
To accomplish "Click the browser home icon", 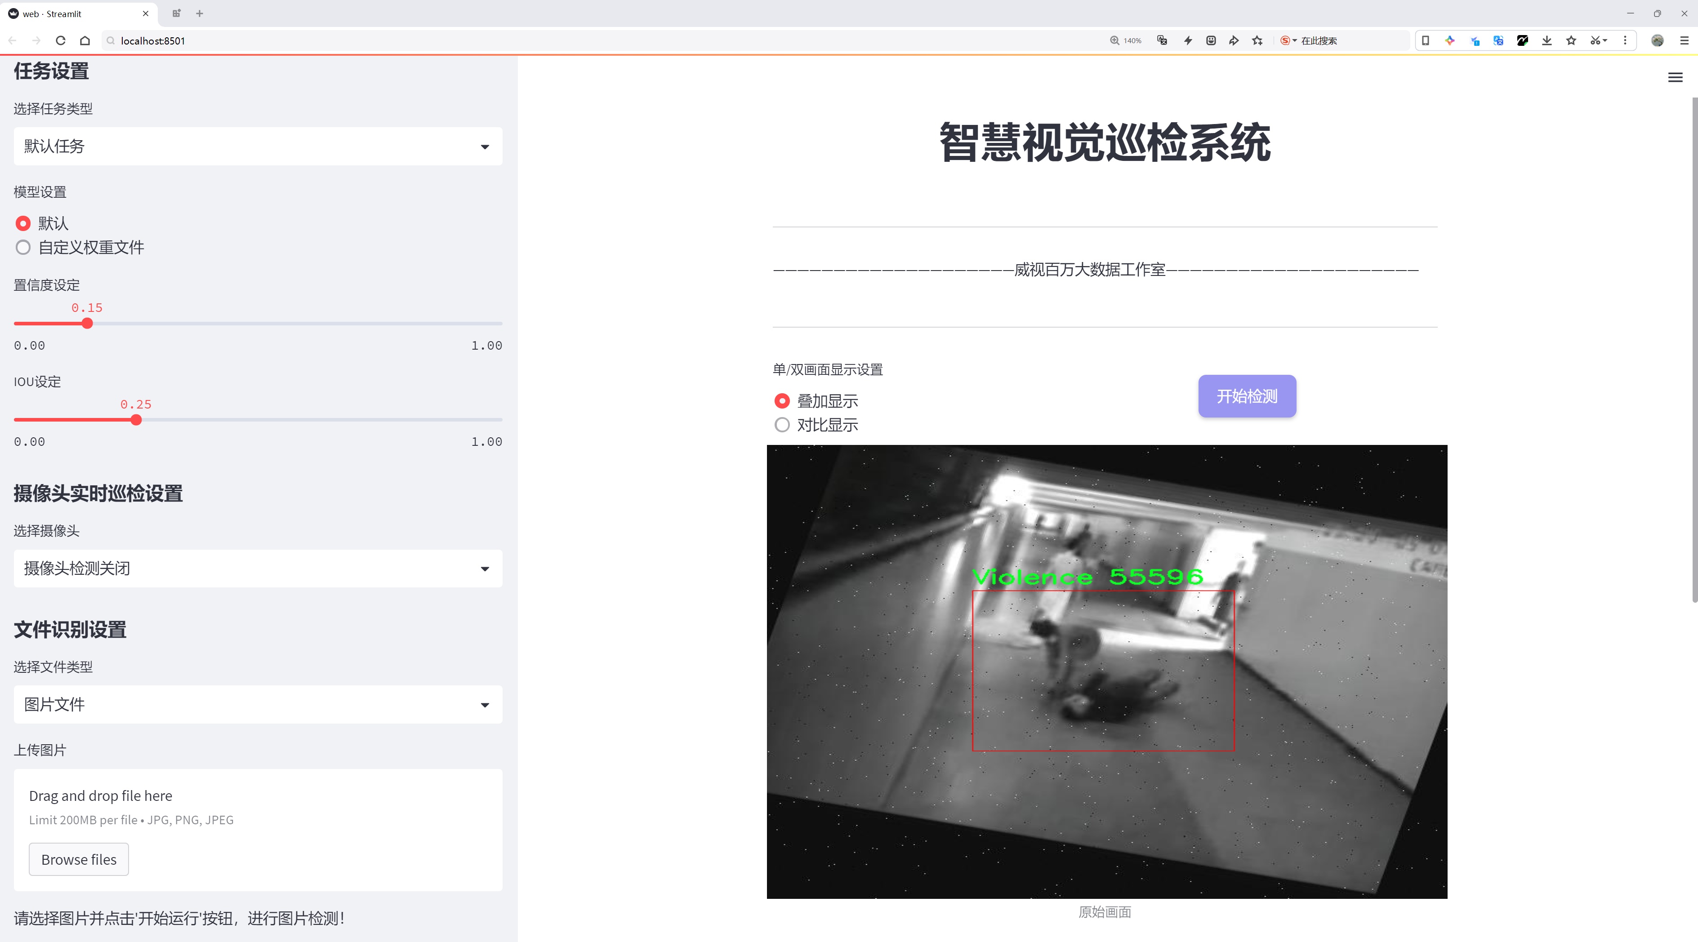I will click(x=85, y=41).
